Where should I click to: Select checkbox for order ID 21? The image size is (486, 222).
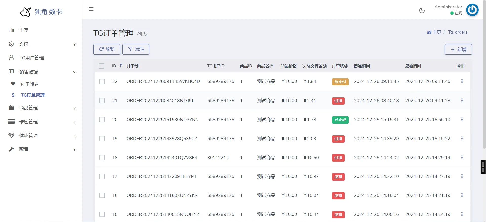click(102, 101)
